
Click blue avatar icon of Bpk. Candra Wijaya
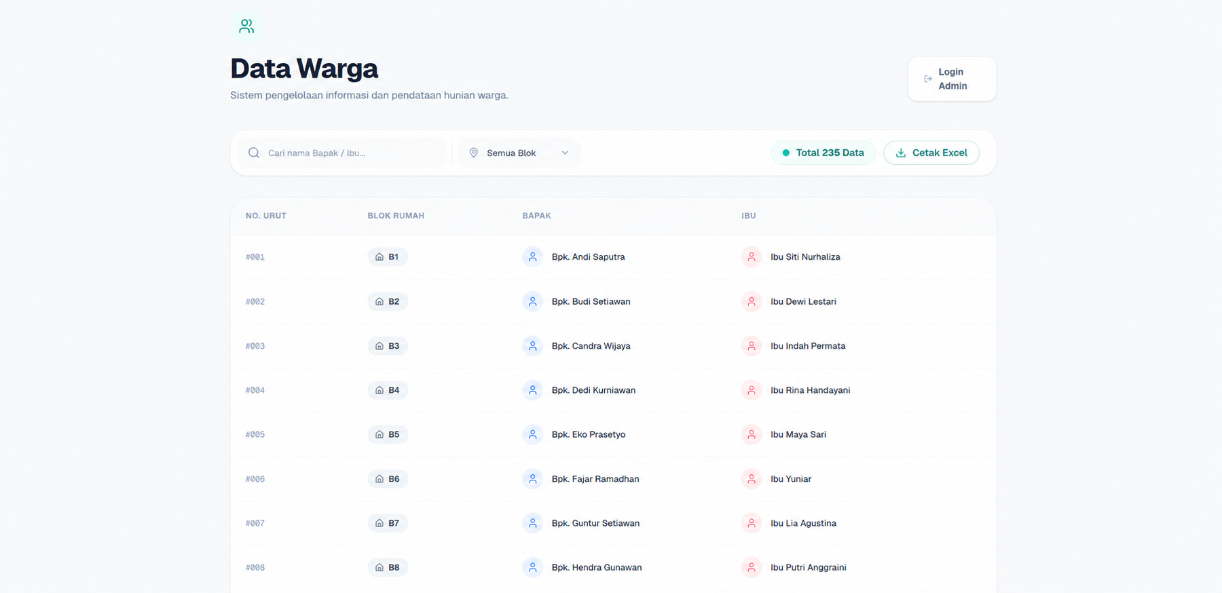tap(533, 346)
